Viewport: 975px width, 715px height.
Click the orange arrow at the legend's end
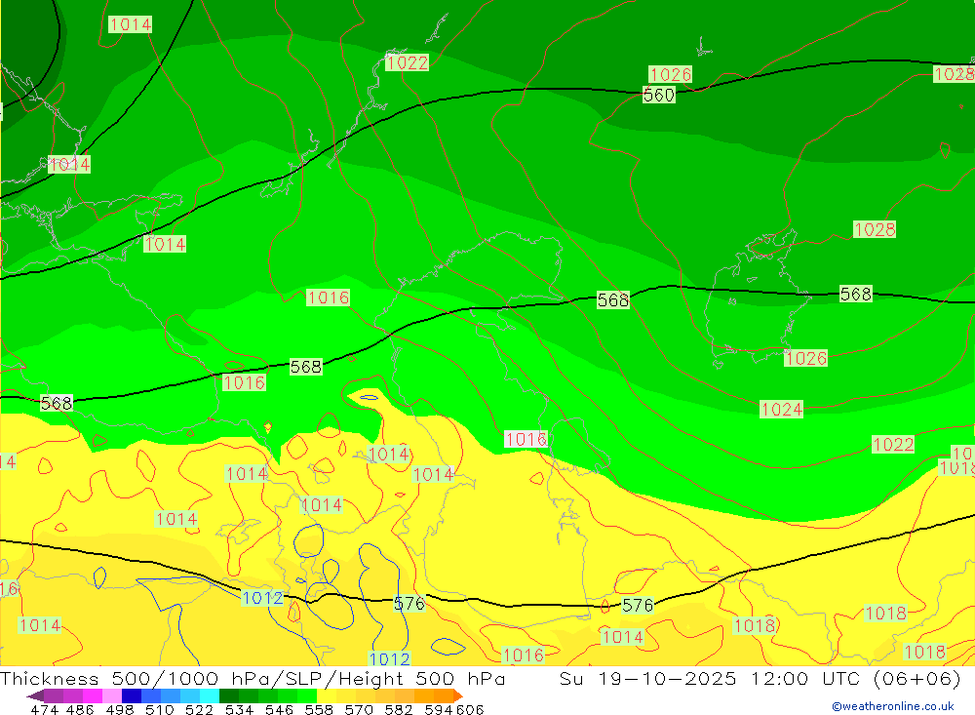[x=458, y=695]
